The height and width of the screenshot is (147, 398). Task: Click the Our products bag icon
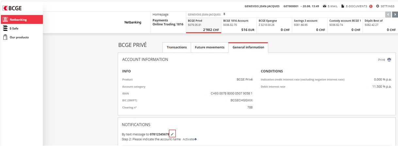click(5, 37)
